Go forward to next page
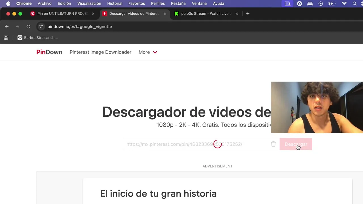Image resolution: width=363 pixels, height=204 pixels. [x=17, y=27]
